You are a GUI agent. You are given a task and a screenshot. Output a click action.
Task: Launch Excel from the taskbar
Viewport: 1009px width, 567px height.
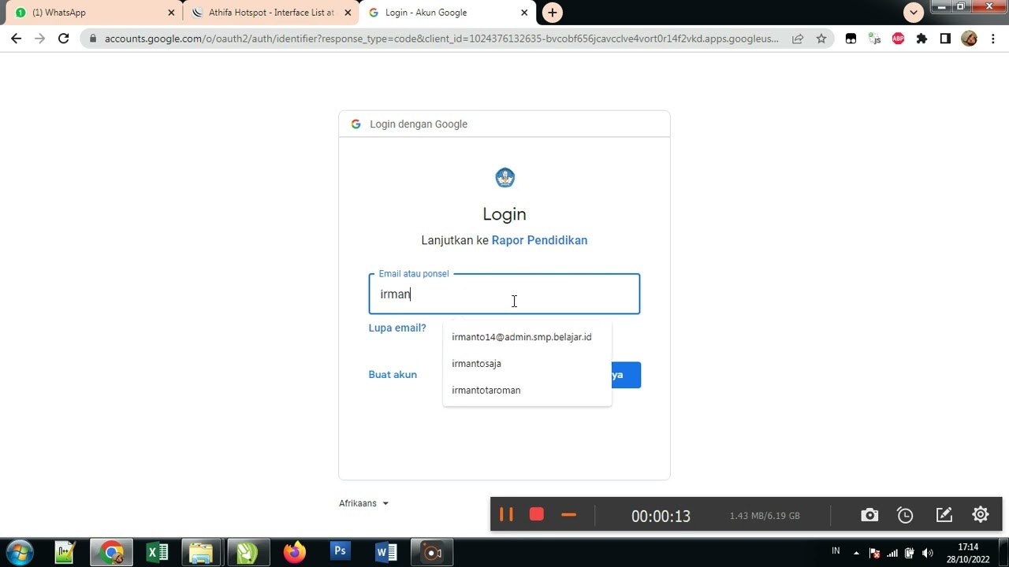tap(158, 552)
